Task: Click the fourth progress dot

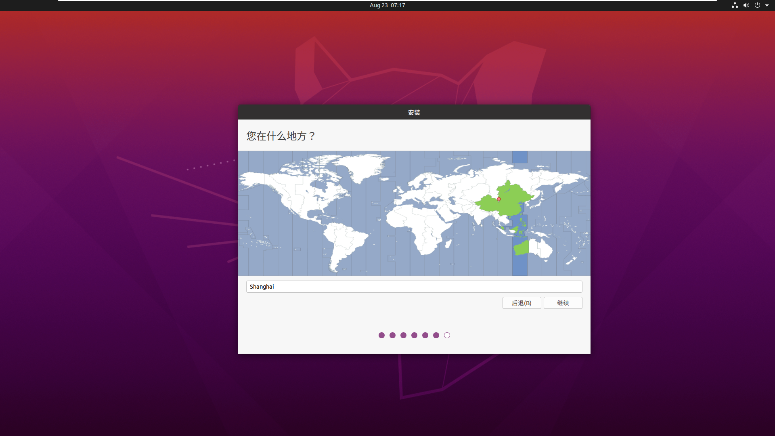Action: pyautogui.click(x=414, y=335)
